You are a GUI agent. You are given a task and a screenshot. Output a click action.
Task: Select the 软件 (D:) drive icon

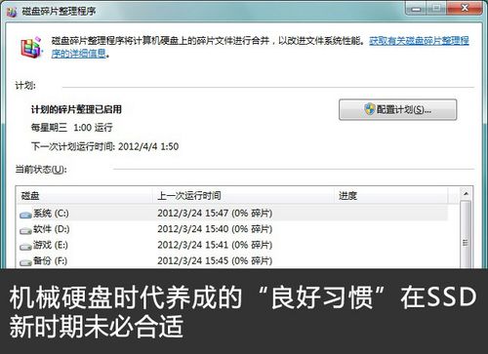click(25, 230)
